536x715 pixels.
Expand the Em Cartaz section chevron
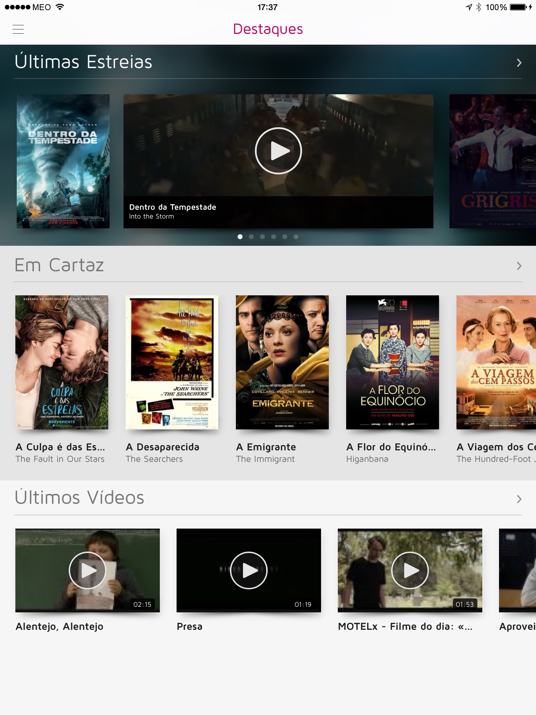pos(519,266)
